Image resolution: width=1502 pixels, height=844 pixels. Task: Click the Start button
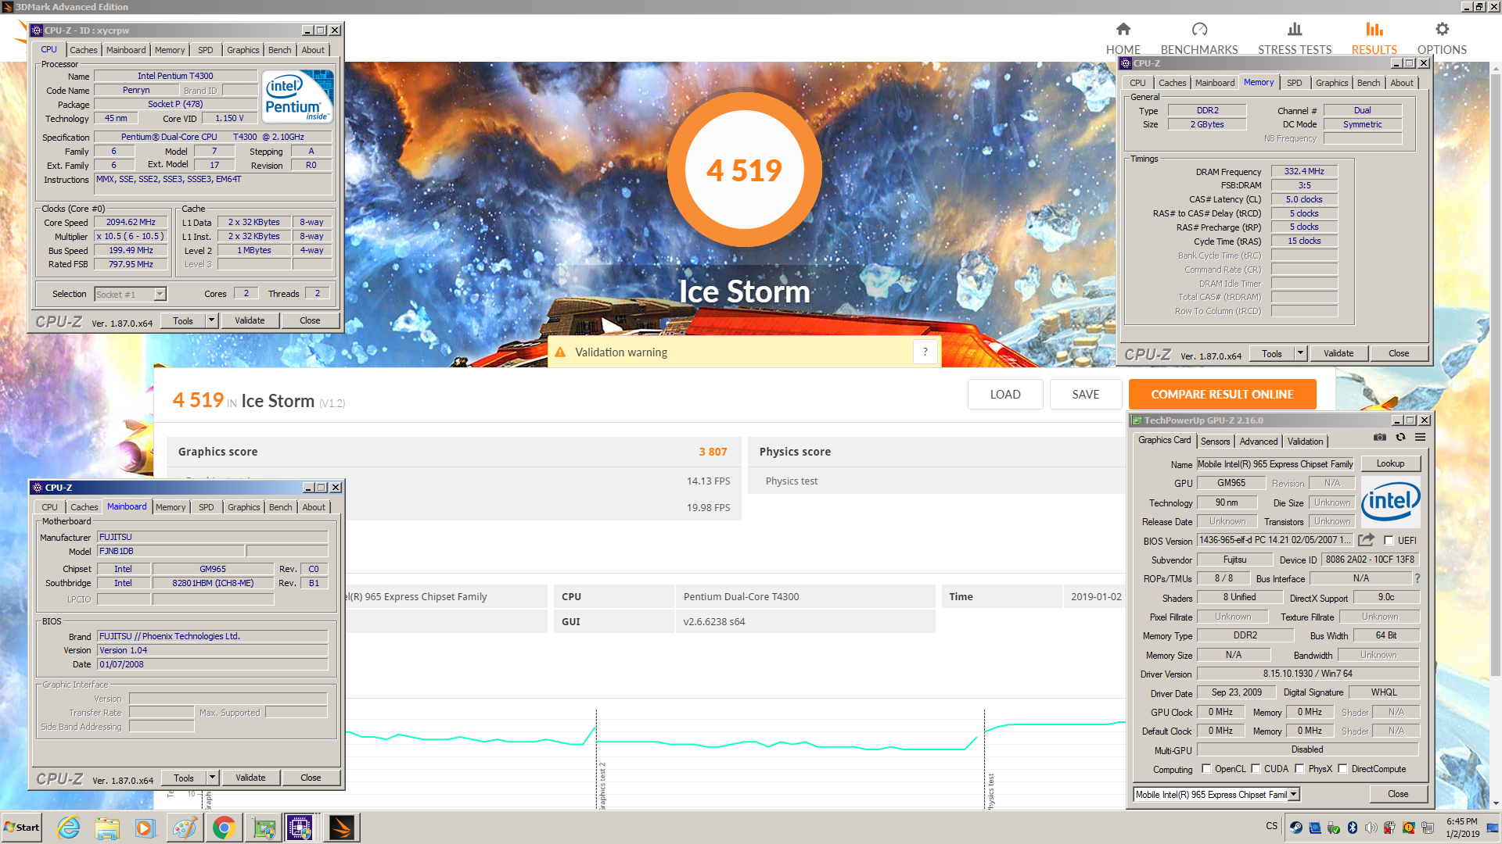[x=22, y=828]
